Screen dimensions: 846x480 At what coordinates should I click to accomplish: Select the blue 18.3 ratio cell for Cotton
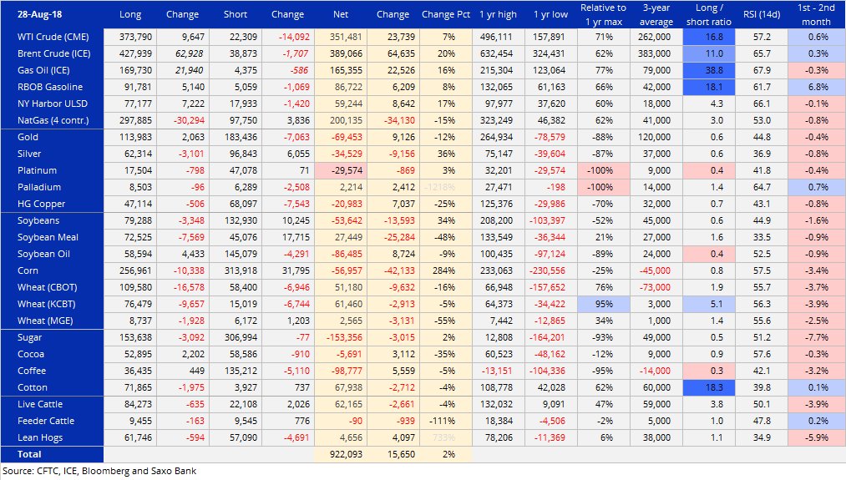tap(710, 387)
